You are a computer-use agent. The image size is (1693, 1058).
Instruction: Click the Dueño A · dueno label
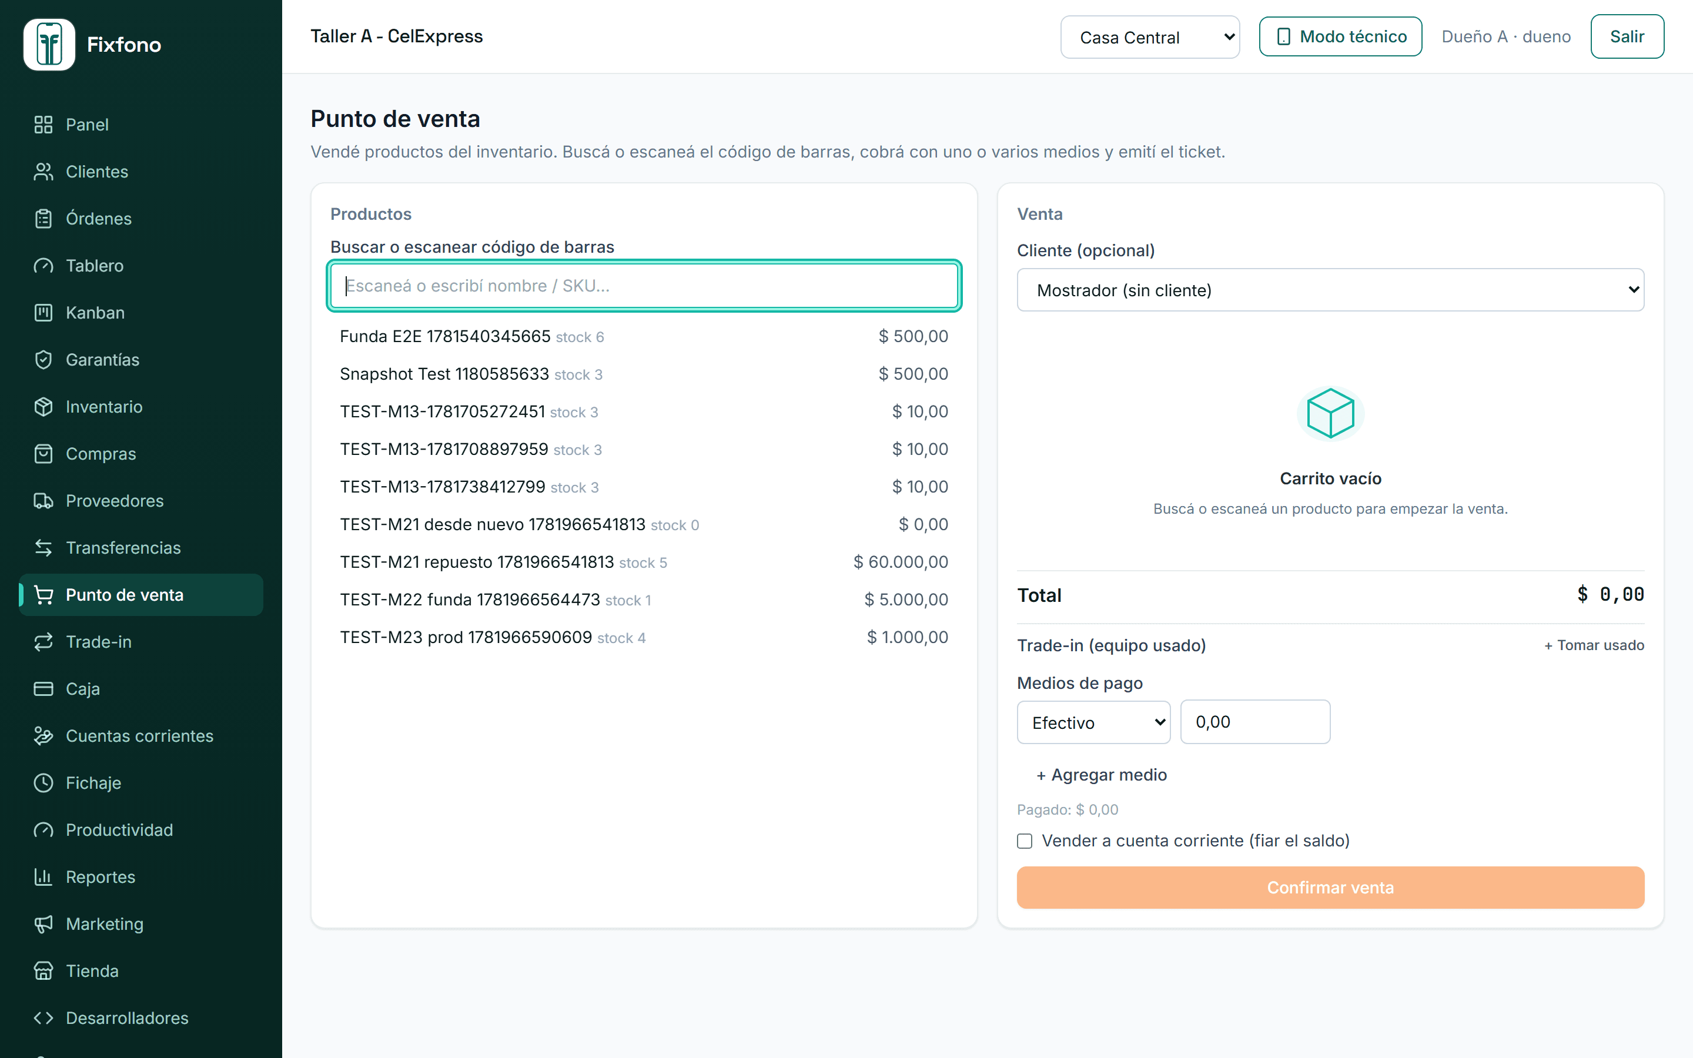click(x=1505, y=36)
